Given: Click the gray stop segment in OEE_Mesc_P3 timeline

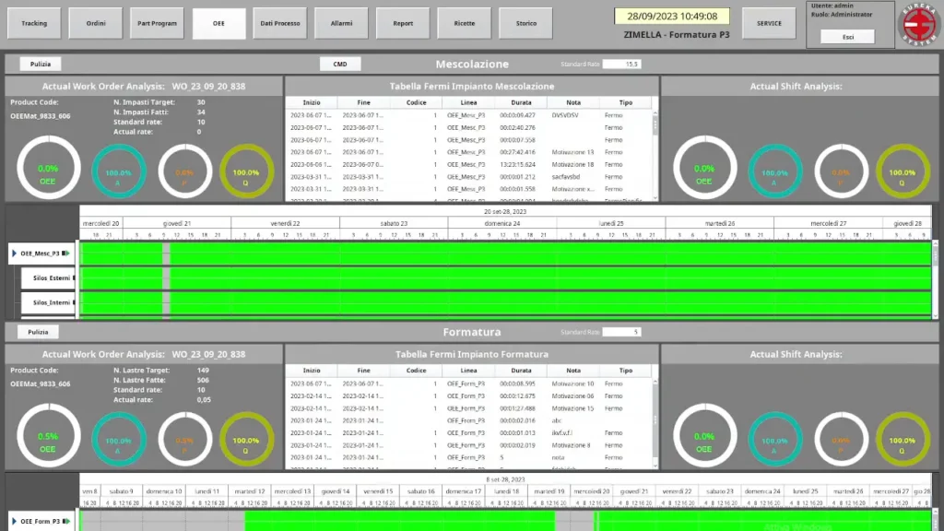Looking at the screenshot, I should 166,254.
